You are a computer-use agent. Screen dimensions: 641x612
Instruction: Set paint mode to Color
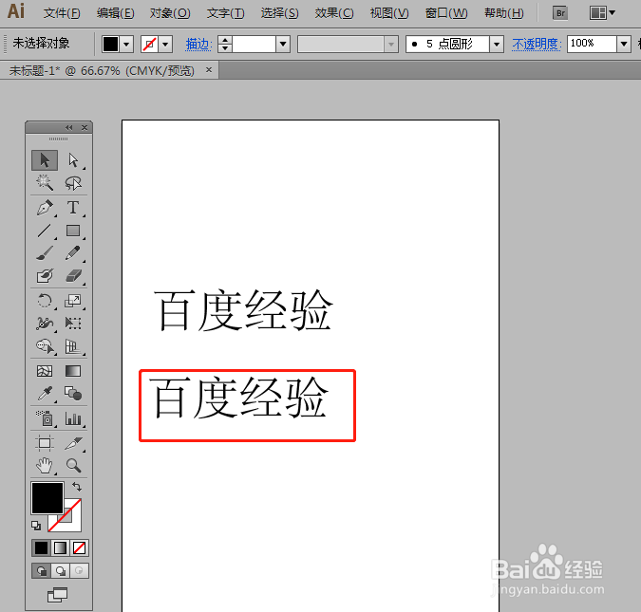(x=41, y=547)
